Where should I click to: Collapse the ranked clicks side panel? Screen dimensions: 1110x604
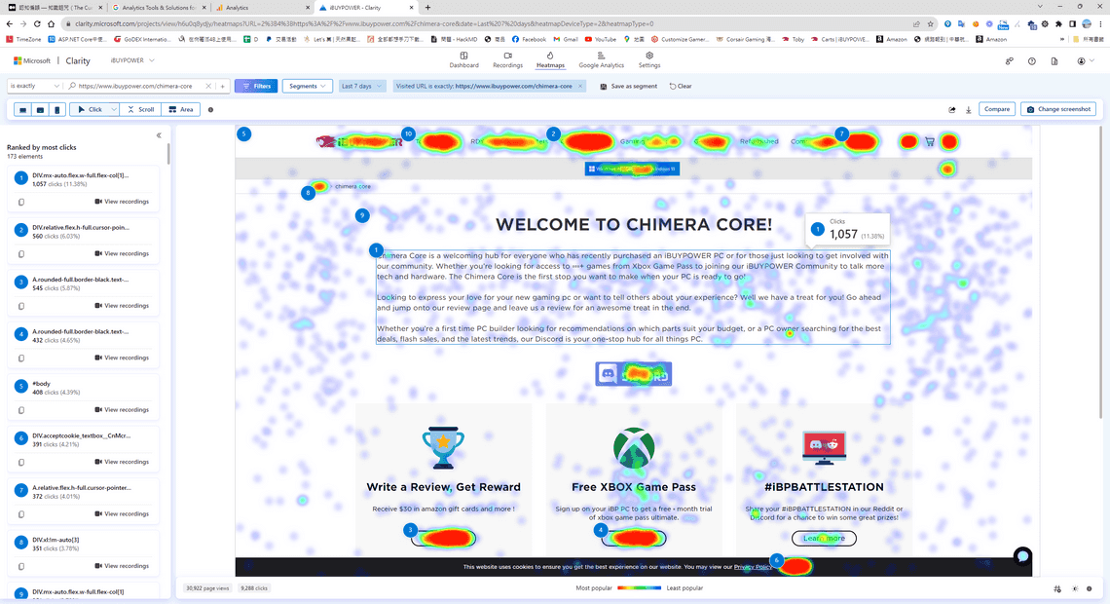point(159,135)
